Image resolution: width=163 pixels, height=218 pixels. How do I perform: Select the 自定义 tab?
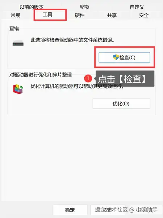(137, 7)
